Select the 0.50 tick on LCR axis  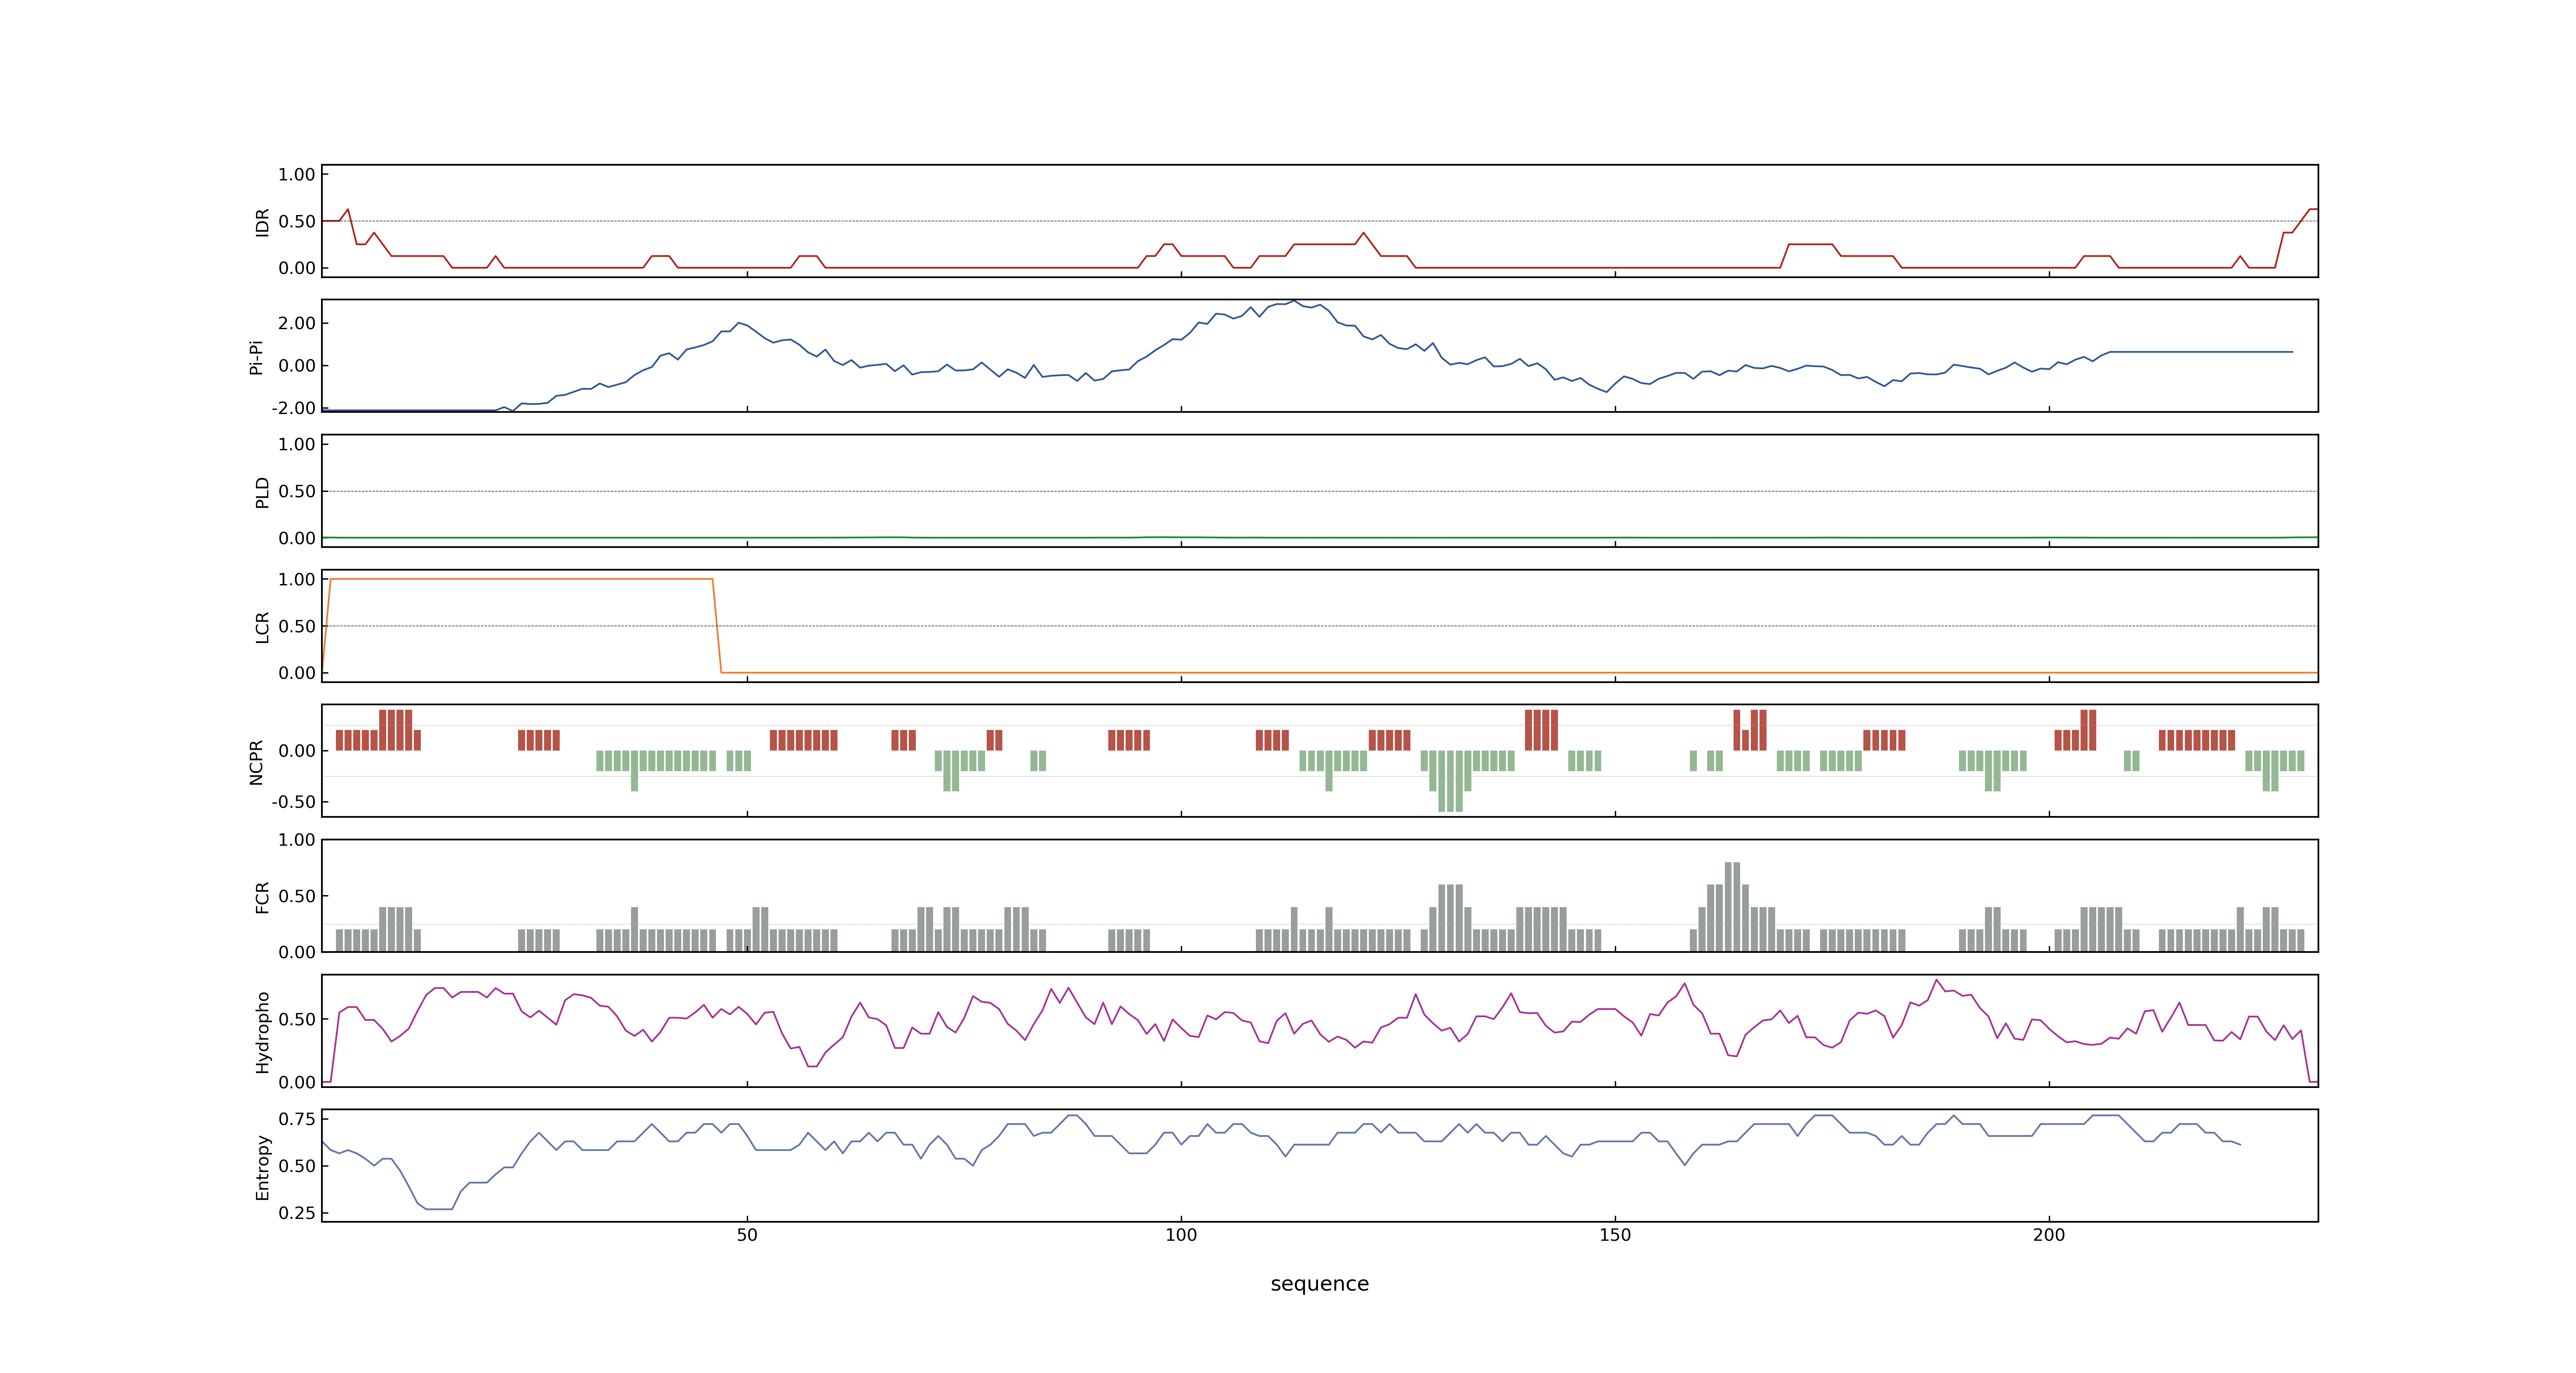[297, 626]
